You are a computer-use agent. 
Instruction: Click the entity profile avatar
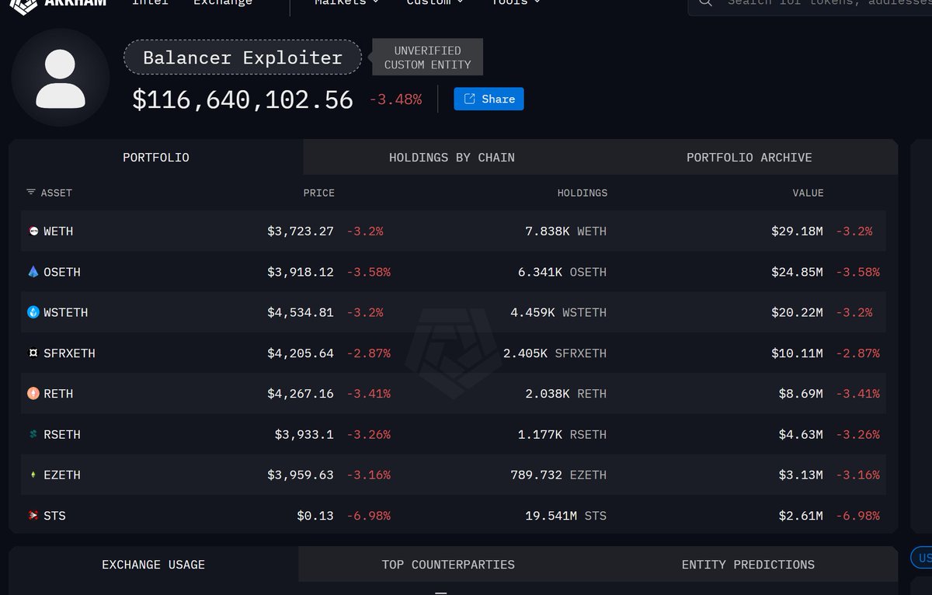(61, 78)
